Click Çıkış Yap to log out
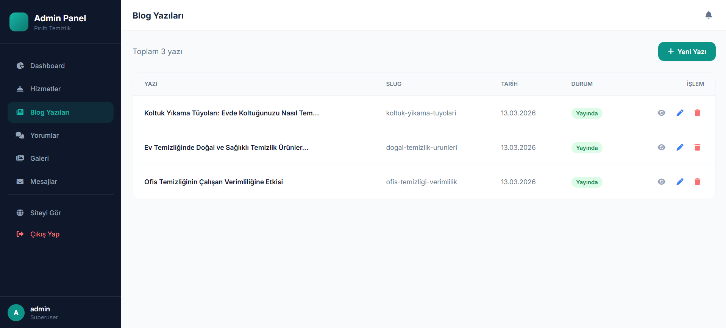 point(61,234)
